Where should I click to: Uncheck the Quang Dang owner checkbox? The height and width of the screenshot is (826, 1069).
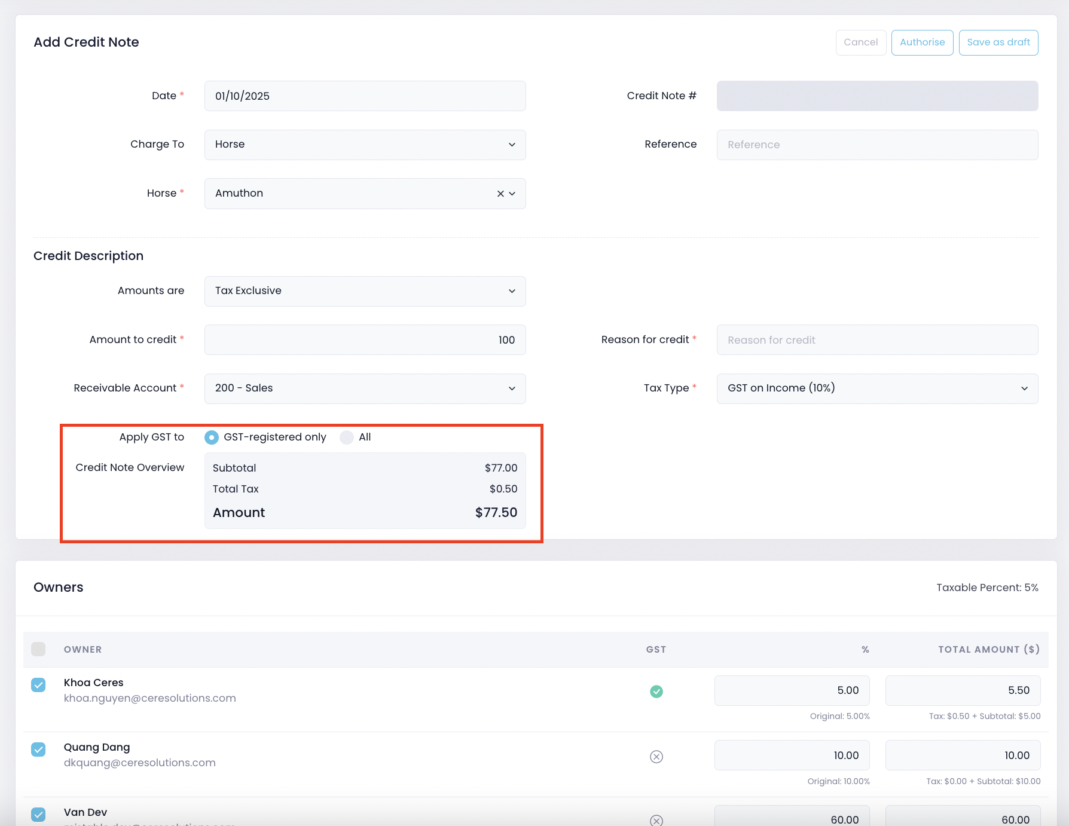tap(38, 749)
